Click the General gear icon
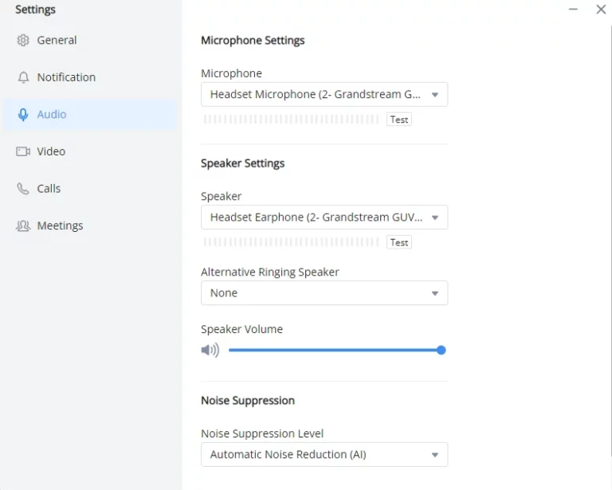The image size is (612, 490). tap(23, 40)
